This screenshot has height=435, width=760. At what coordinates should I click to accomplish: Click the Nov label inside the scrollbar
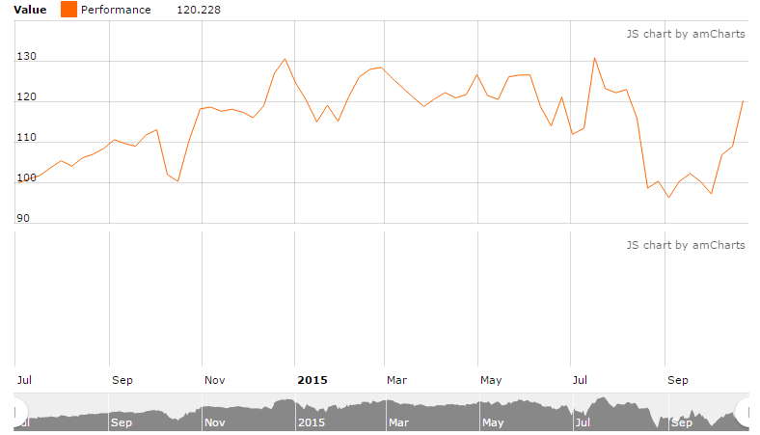coord(215,422)
